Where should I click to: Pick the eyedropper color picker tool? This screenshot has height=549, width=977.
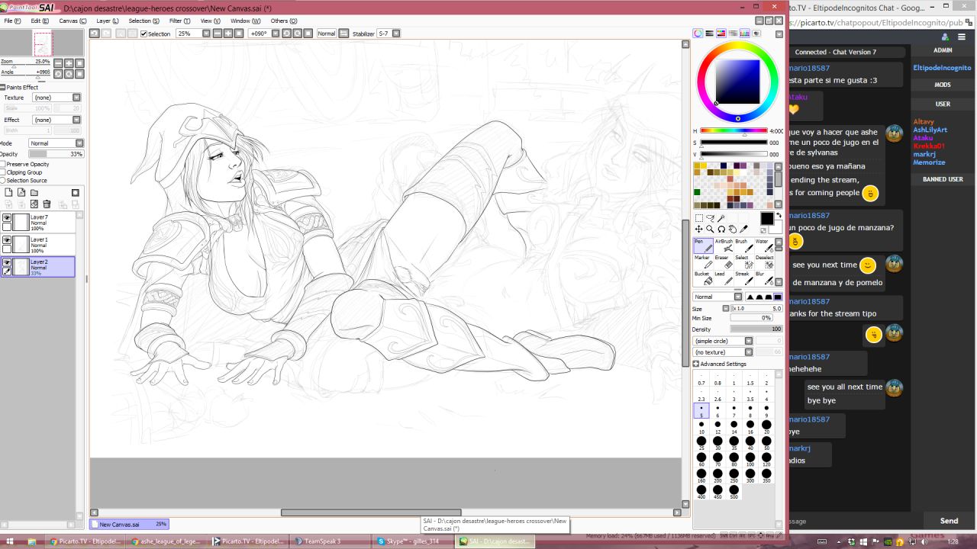pyautogui.click(x=744, y=230)
